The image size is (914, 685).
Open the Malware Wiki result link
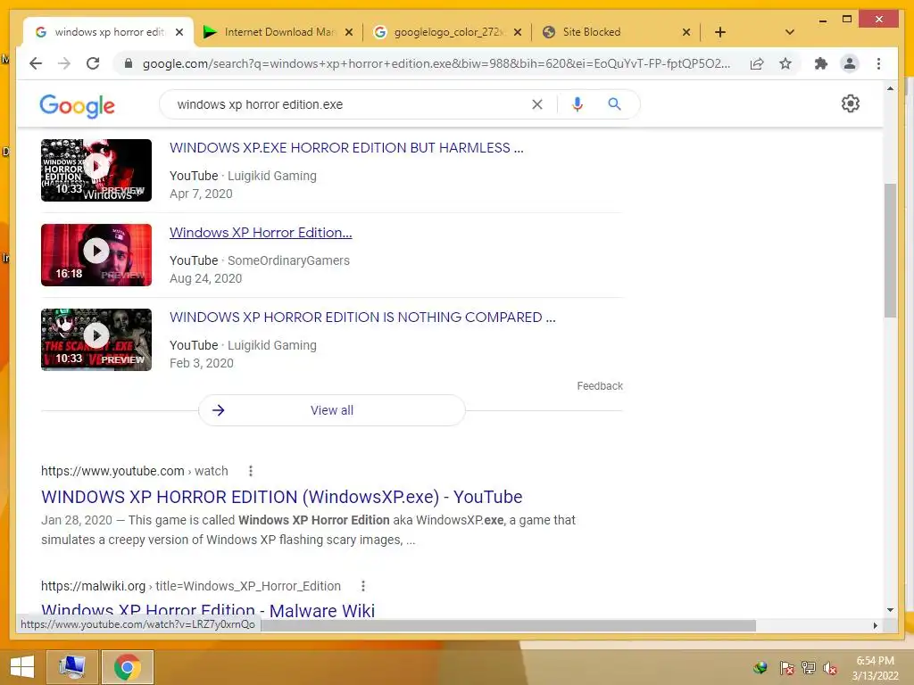tap(208, 610)
